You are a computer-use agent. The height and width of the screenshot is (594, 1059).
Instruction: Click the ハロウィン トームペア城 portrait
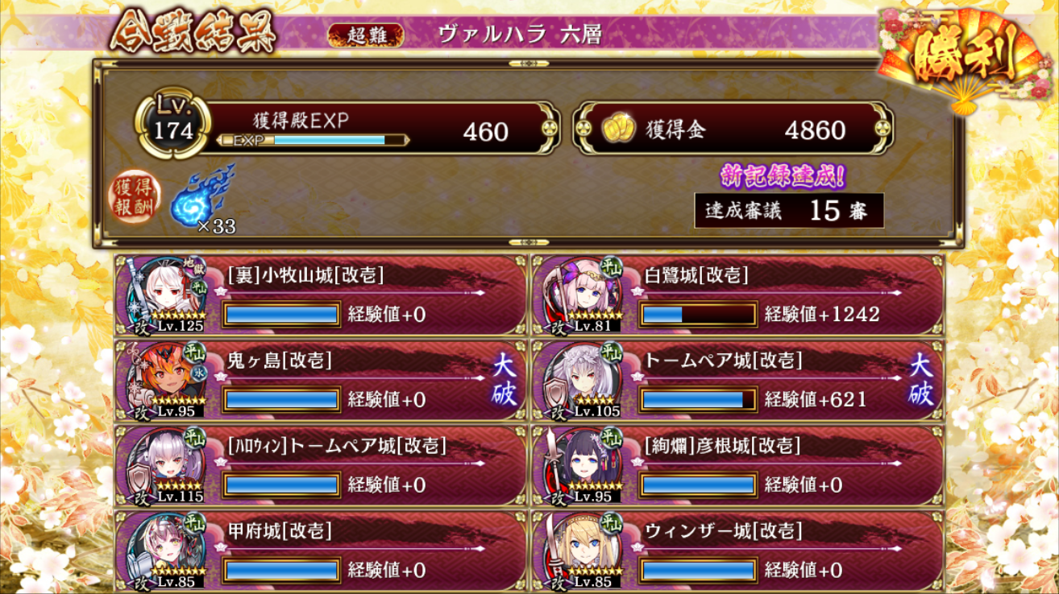tap(168, 465)
